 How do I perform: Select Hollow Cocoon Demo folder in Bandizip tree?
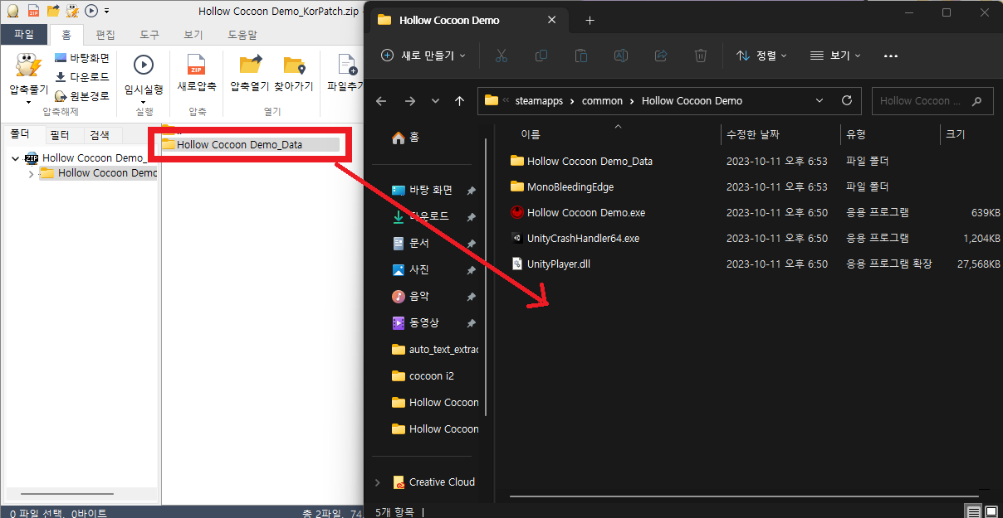(x=98, y=173)
